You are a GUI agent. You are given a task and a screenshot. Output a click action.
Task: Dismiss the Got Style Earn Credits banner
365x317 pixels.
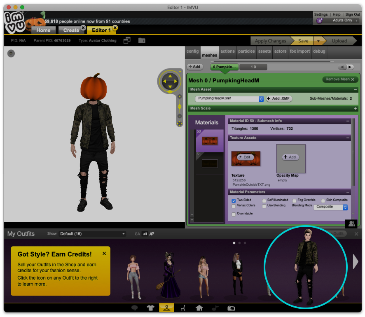click(x=104, y=254)
